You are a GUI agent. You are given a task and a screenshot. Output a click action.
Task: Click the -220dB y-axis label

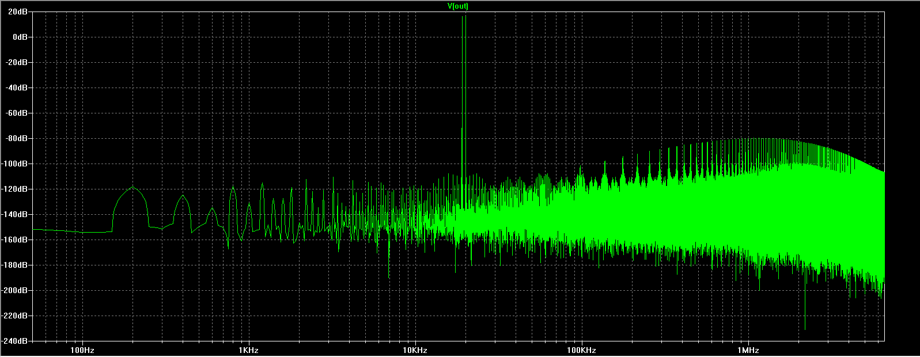[x=16, y=316]
